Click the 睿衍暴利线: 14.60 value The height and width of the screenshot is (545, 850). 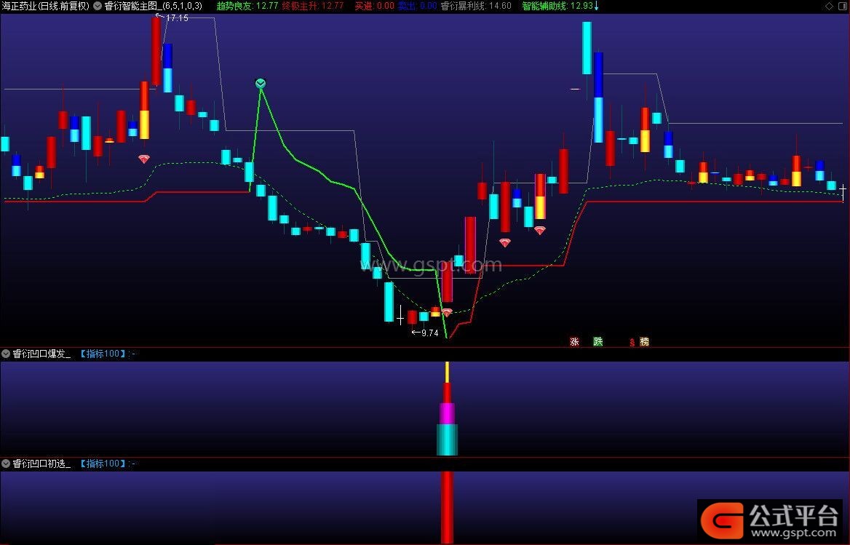476,6
